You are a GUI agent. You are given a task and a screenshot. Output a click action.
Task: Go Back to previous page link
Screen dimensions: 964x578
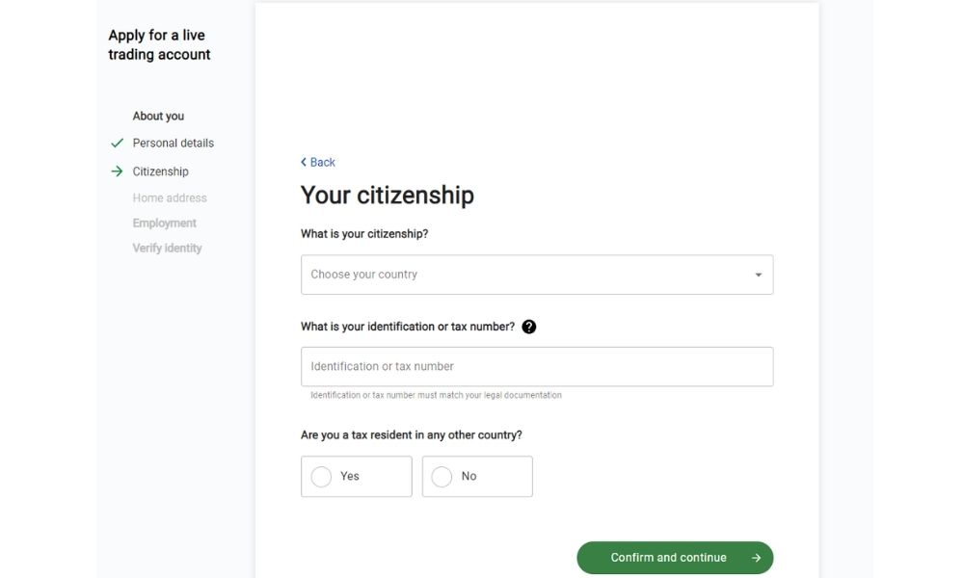coord(323,162)
